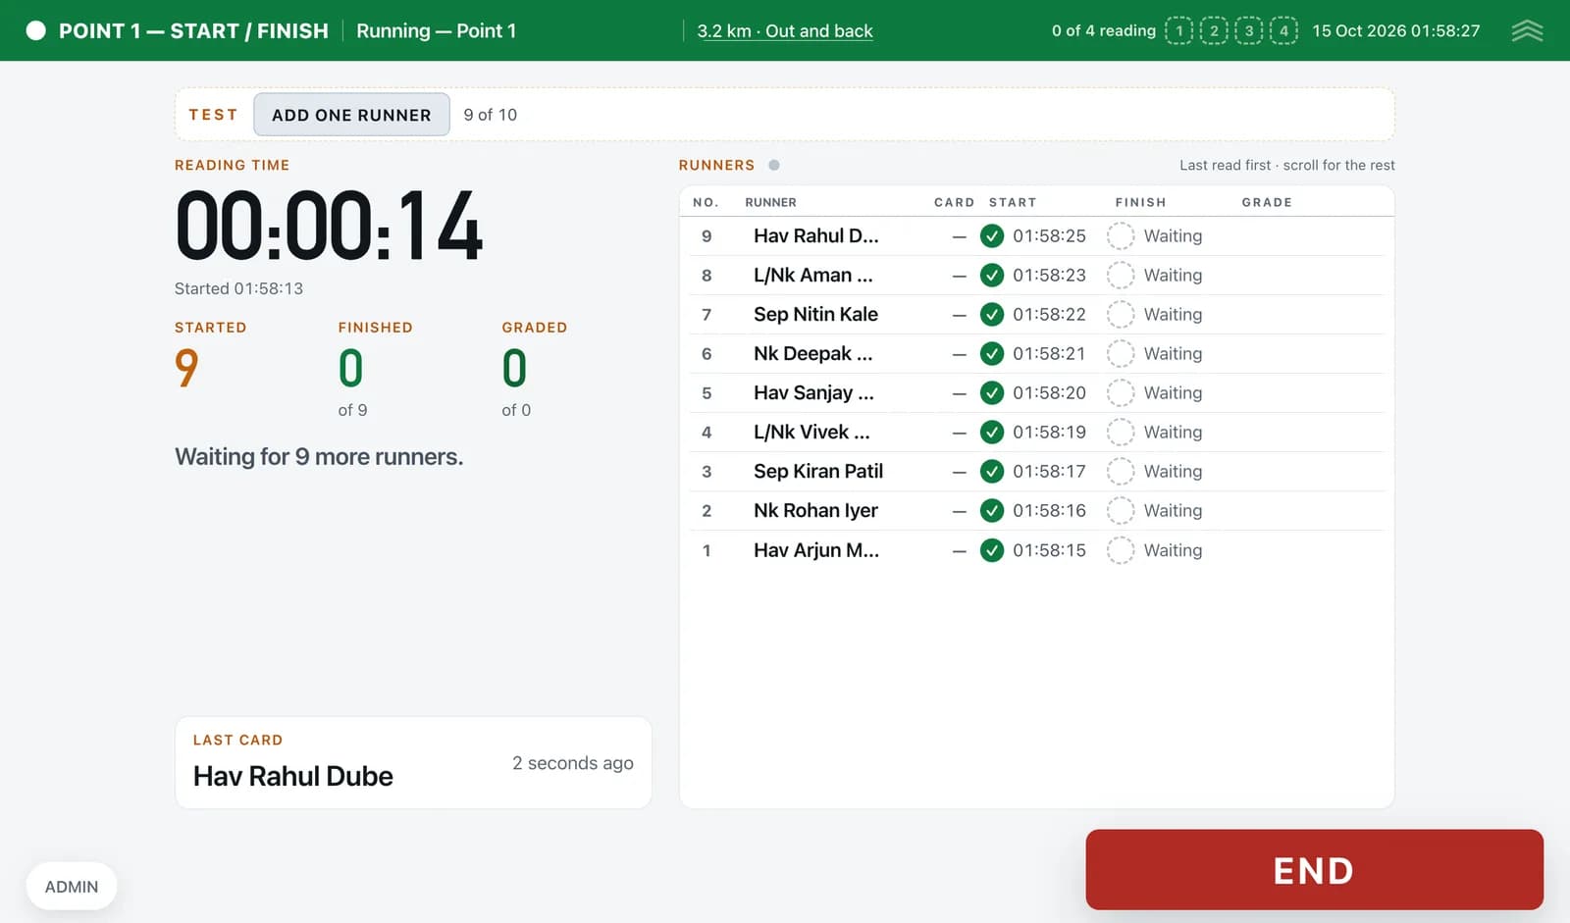
Task: Click start time 01:58:17
Action: pyautogui.click(x=1049, y=471)
